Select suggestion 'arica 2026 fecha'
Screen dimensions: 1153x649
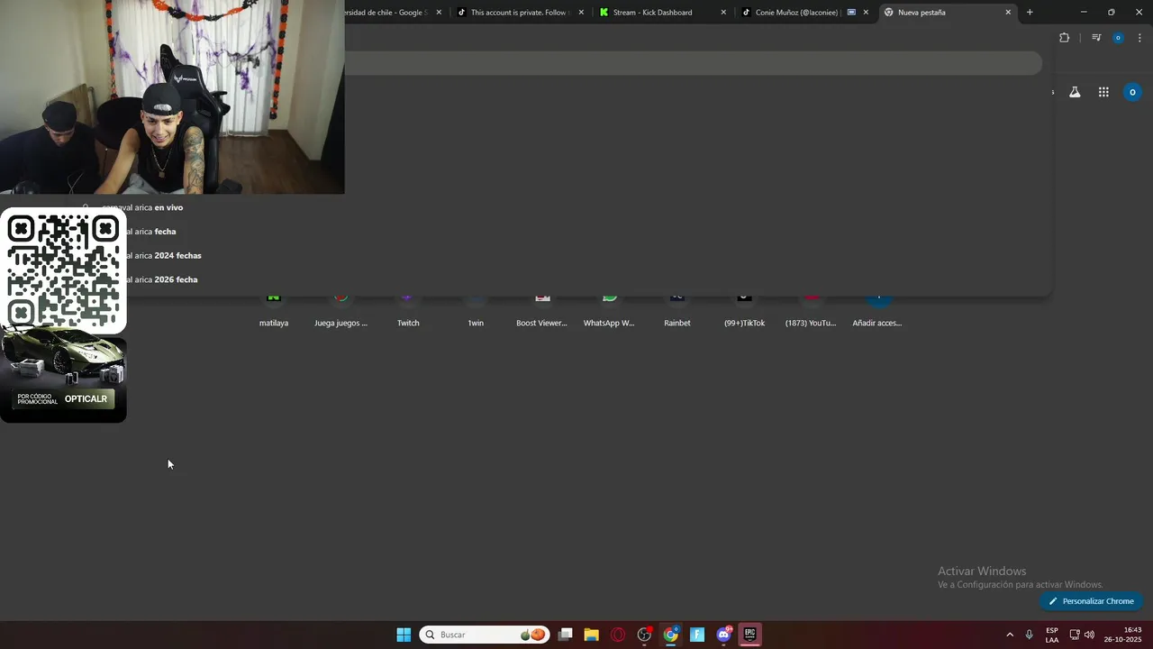click(161, 279)
